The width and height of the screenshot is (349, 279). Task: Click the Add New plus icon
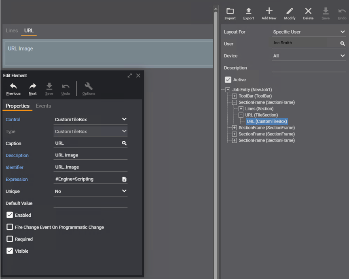(x=269, y=11)
